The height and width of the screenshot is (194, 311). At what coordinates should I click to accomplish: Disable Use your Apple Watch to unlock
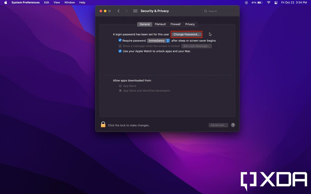(120, 51)
